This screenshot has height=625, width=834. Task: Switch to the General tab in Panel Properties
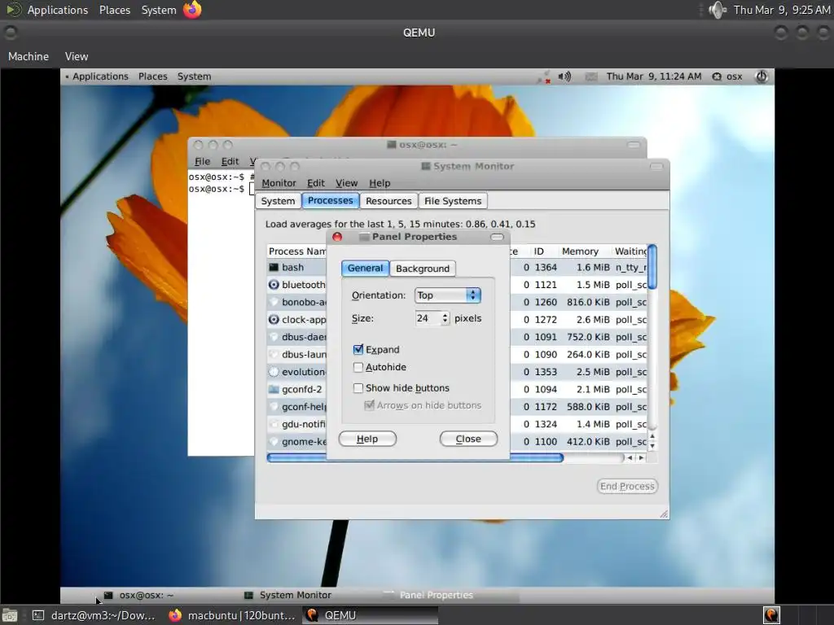(x=365, y=269)
